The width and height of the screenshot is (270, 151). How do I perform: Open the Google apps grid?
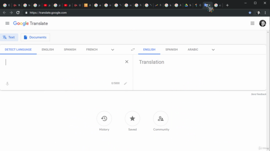pyautogui.click(x=252, y=23)
